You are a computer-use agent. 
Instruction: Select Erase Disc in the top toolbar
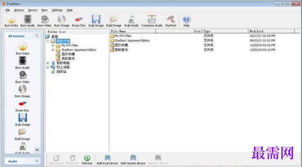click(x=79, y=21)
